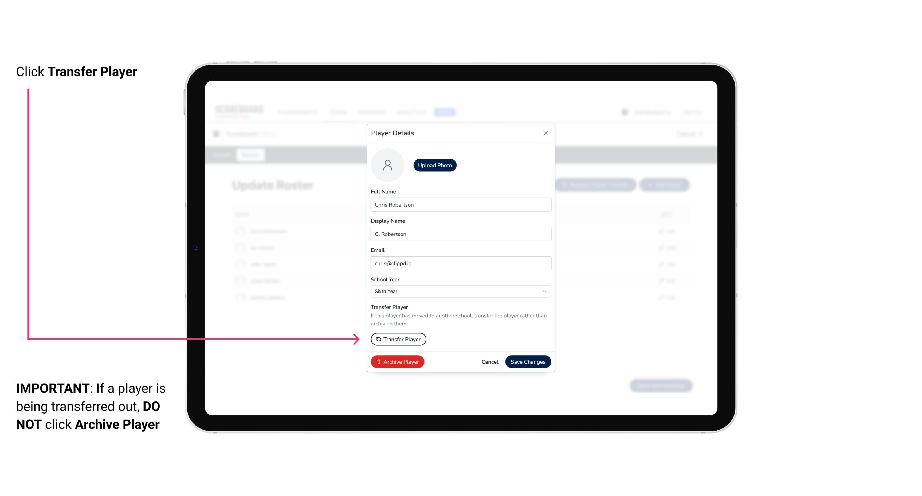
Task: Click the Transfer Player icon button
Action: (x=398, y=339)
